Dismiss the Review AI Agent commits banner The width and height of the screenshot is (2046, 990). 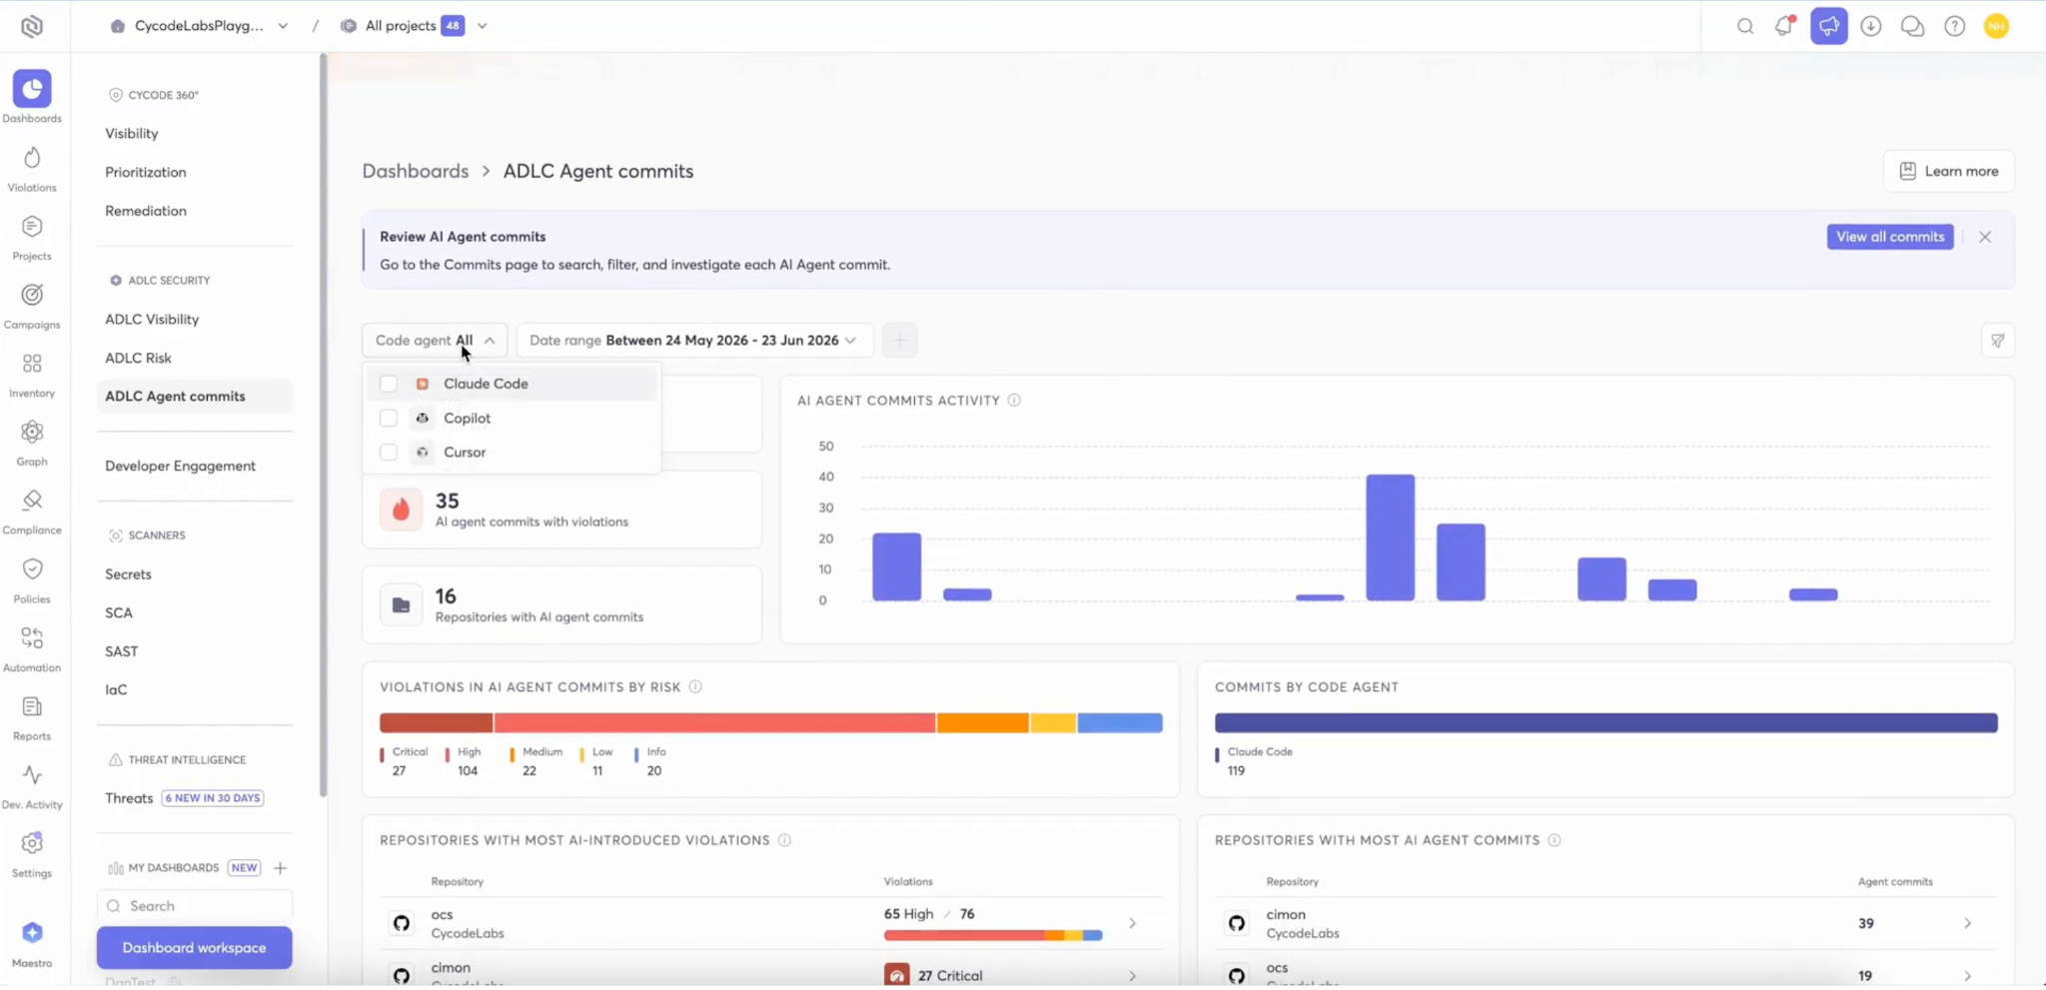(1985, 237)
